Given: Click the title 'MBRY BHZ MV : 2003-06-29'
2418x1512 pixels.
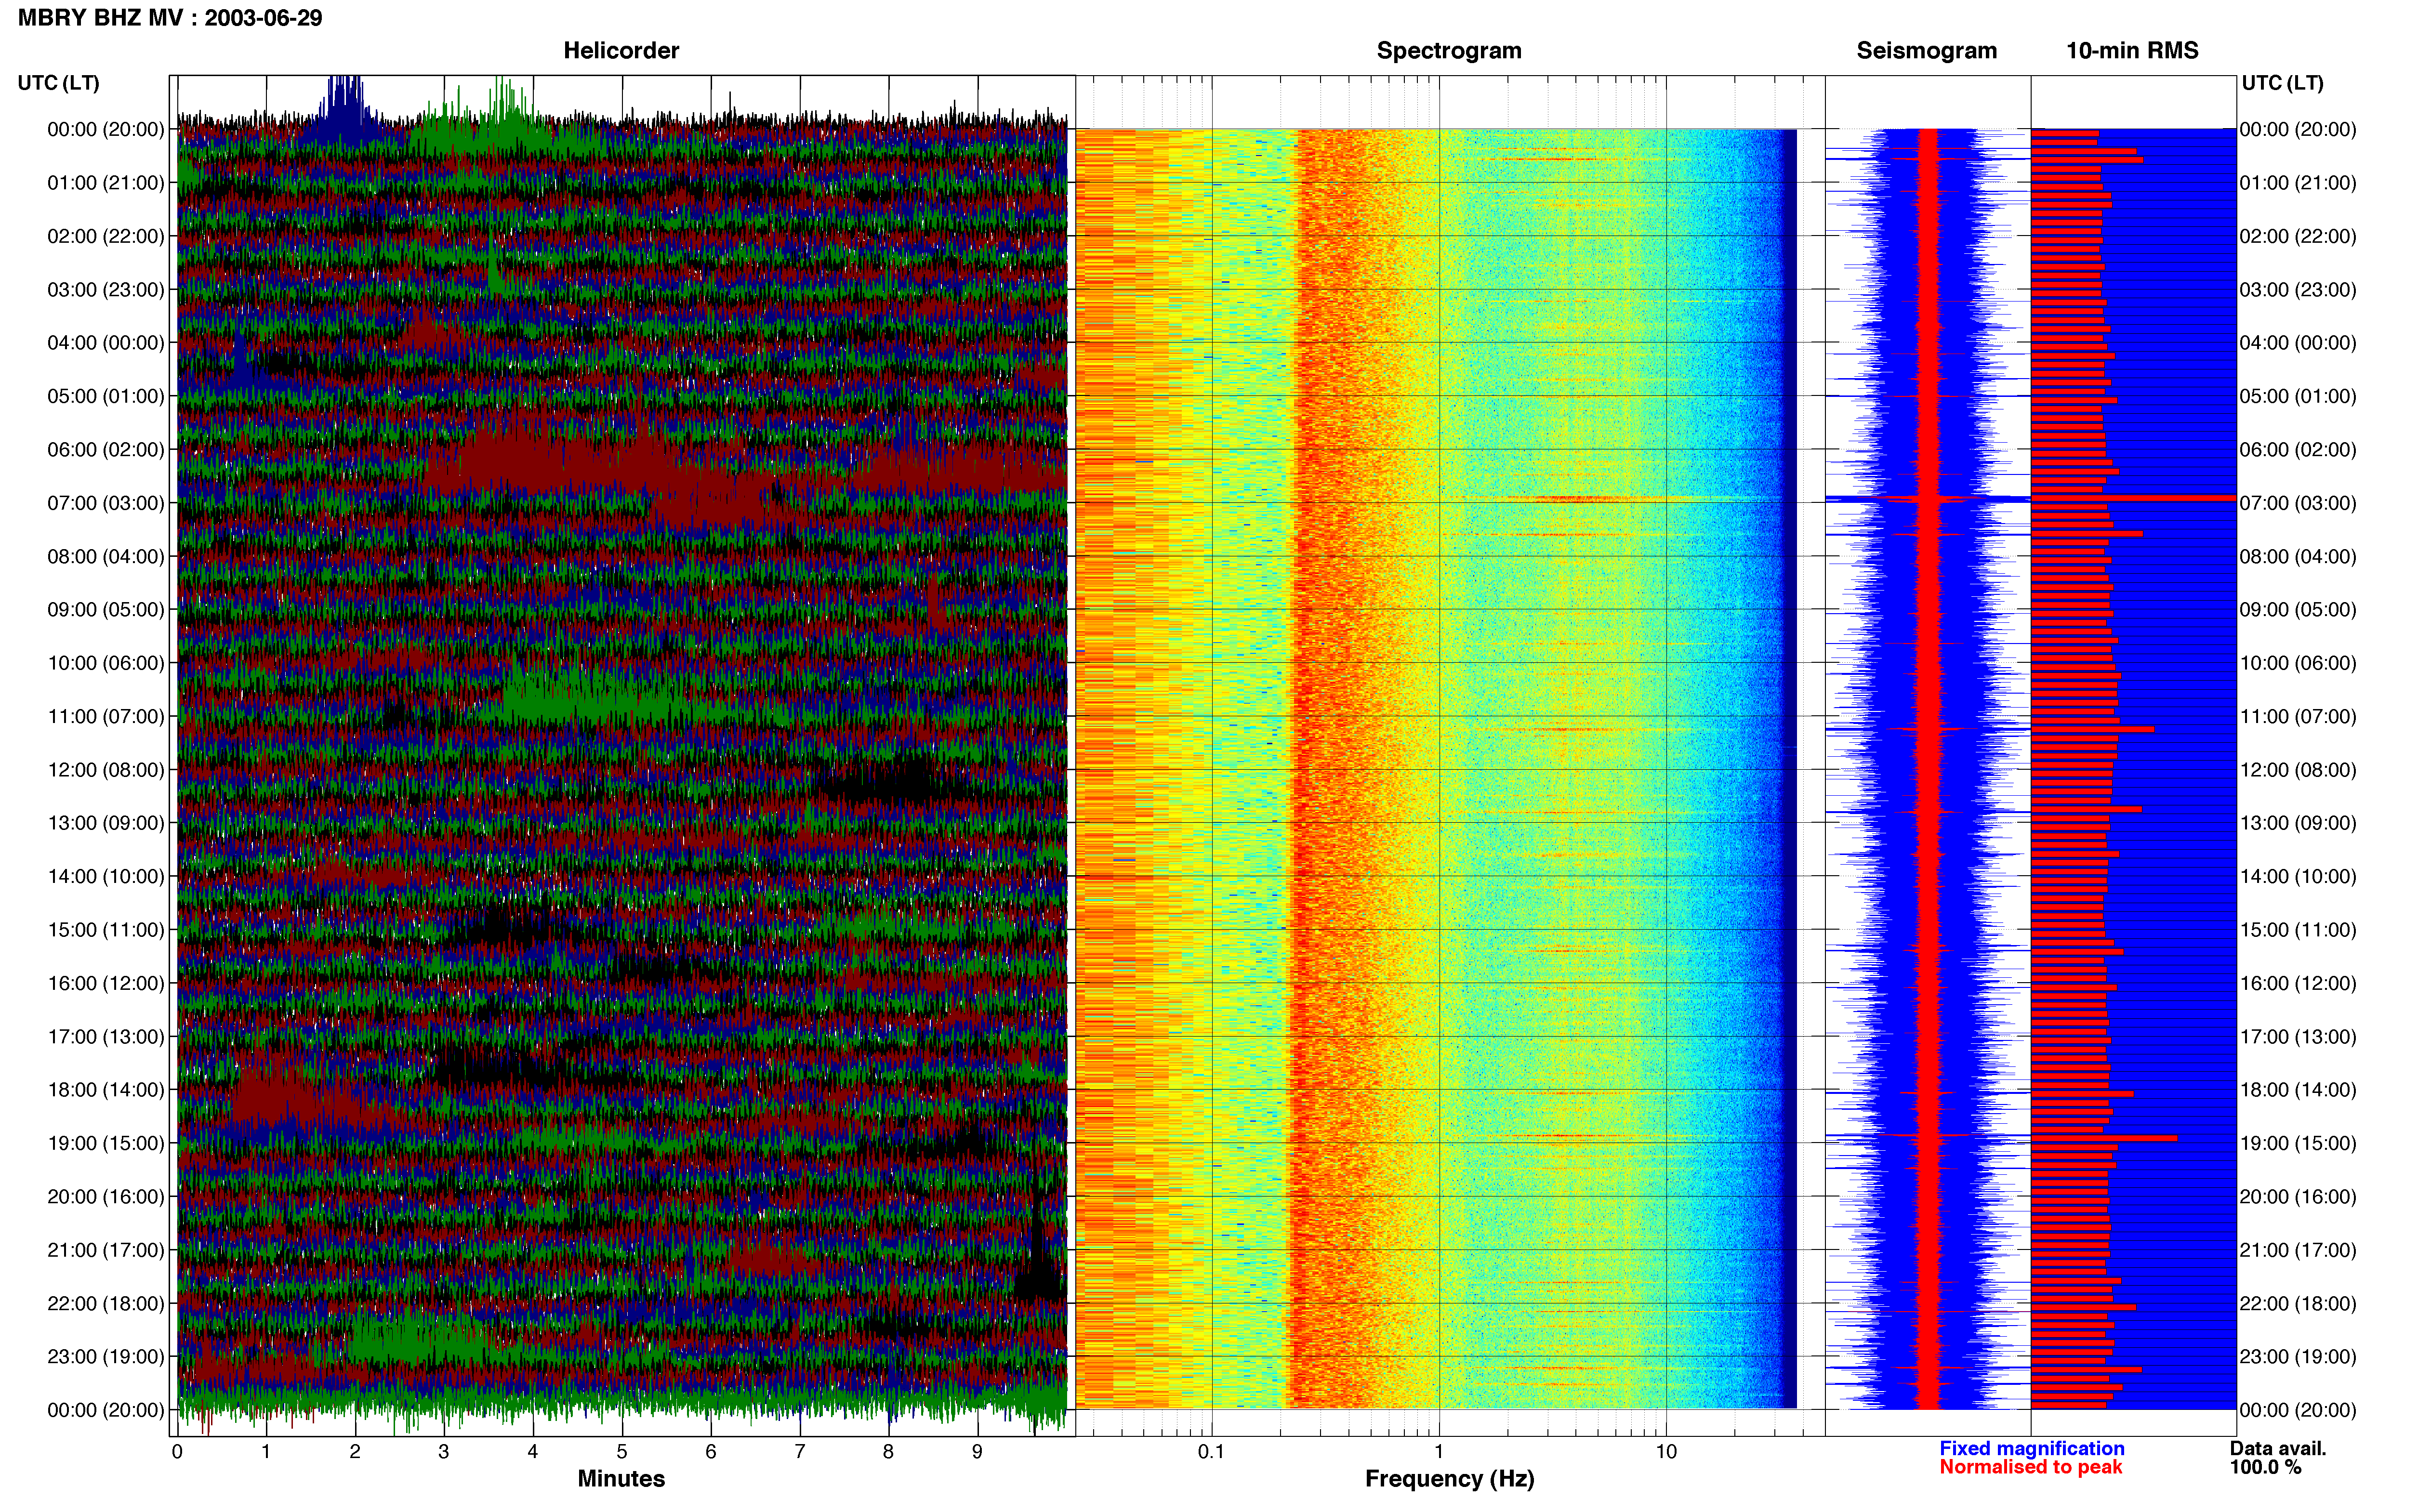Looking at the screenshot, I should pyautogui.click(x=170, y=18).
